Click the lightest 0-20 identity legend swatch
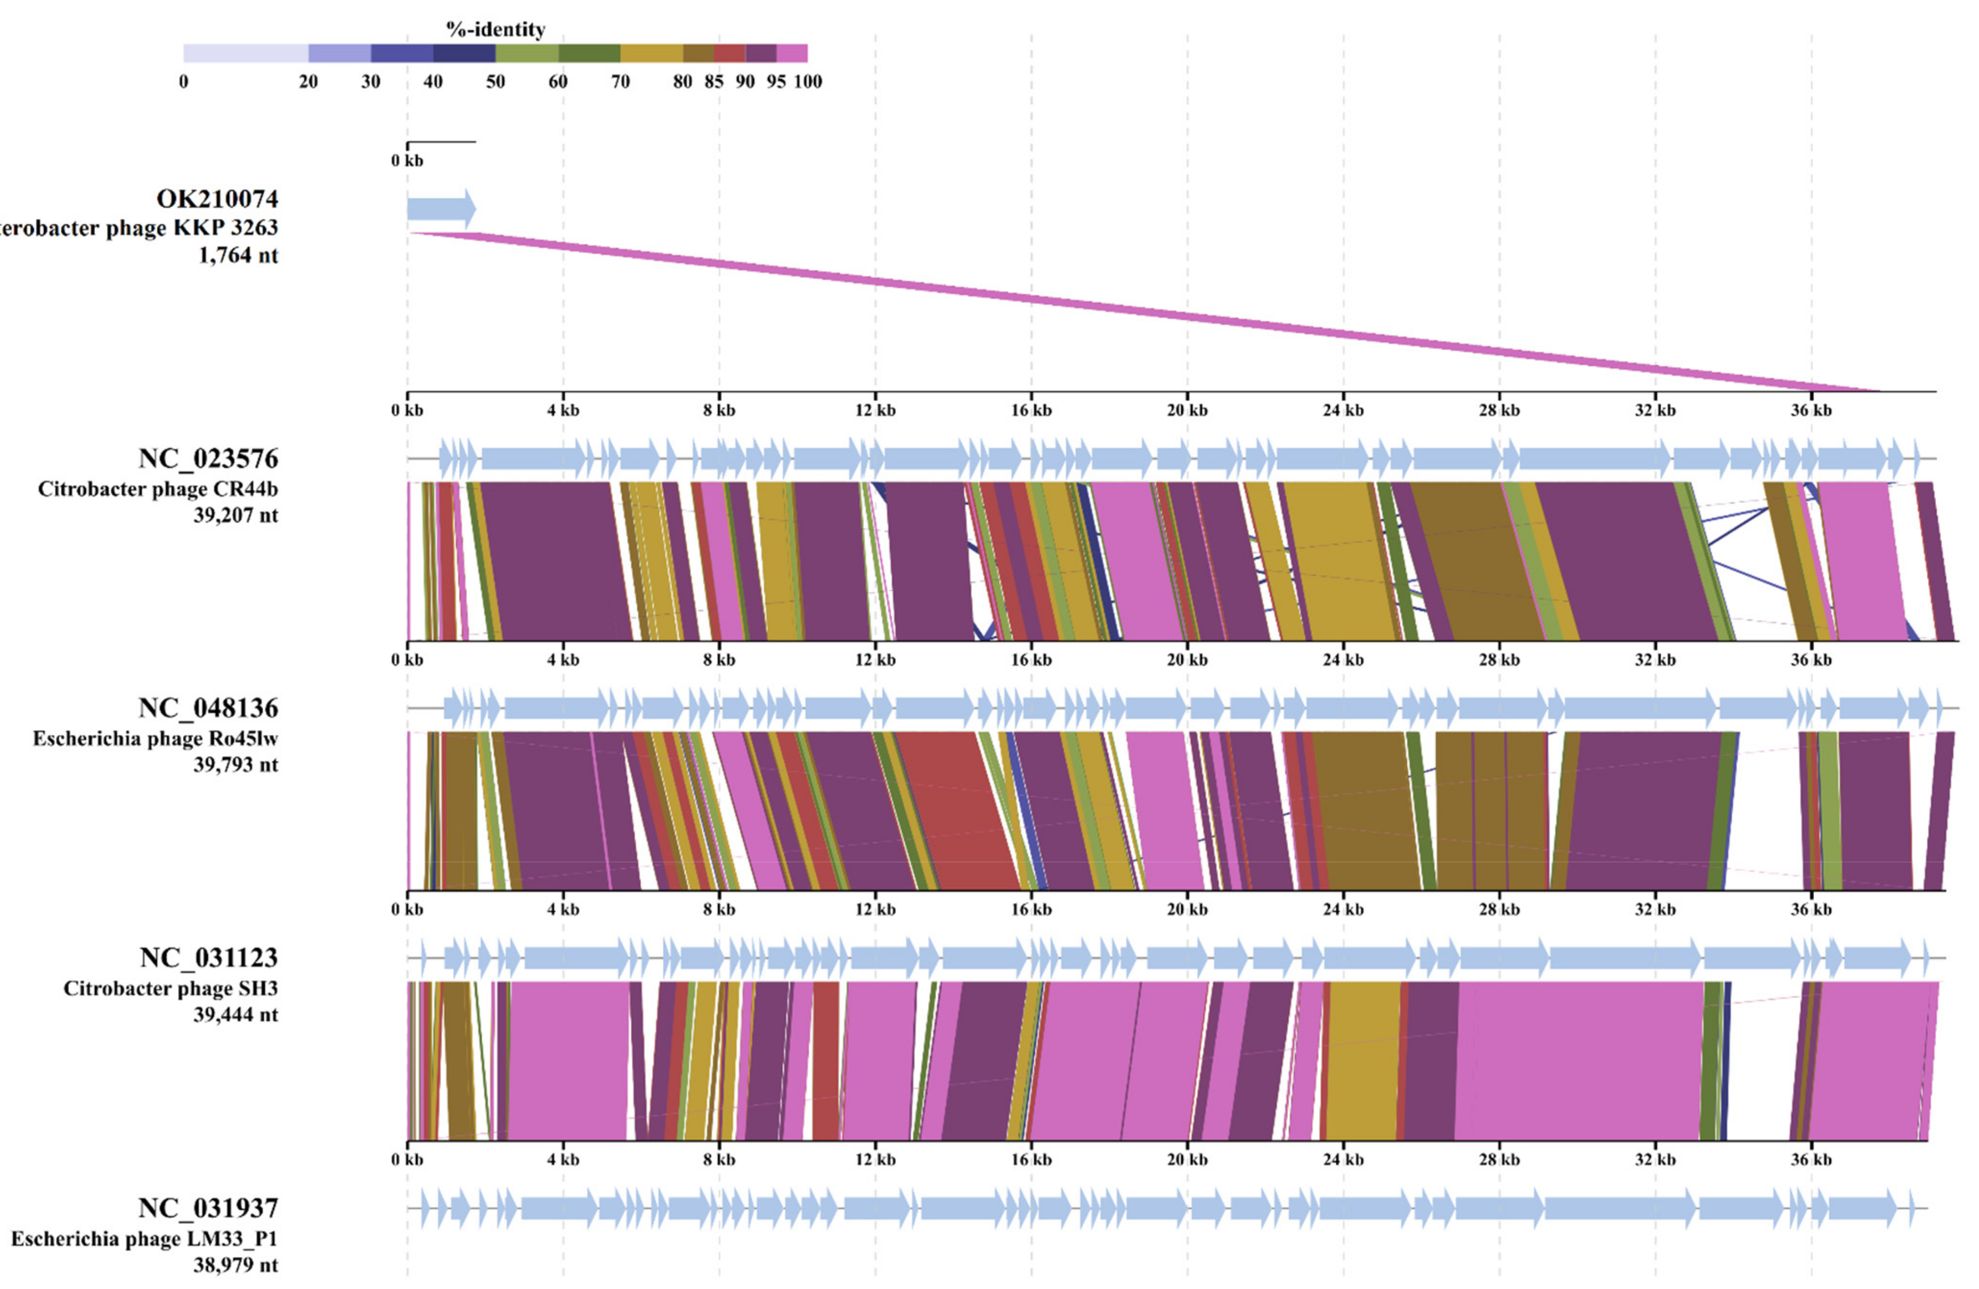Image resolution: width=1979 pixels, height=1289 pixels. coord(245,53)
